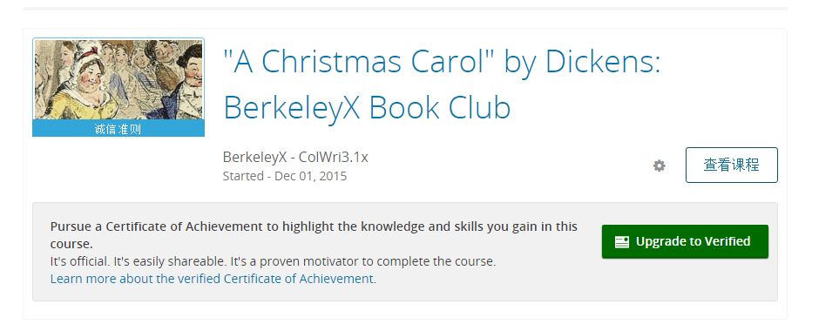Click the "It's official. It's easily shareable" line
Image resolution: width=839 pixels, height=331 pixels.
click(x=273, y=261)
